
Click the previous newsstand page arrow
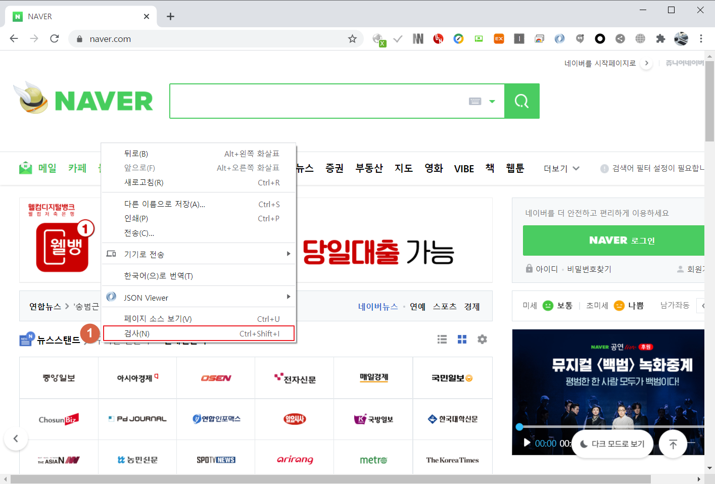point(16,439)
